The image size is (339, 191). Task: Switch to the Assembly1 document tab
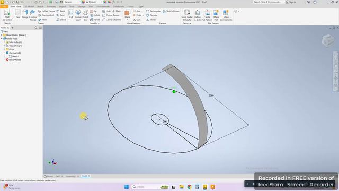pyautogui.click(x=71, y=176)
